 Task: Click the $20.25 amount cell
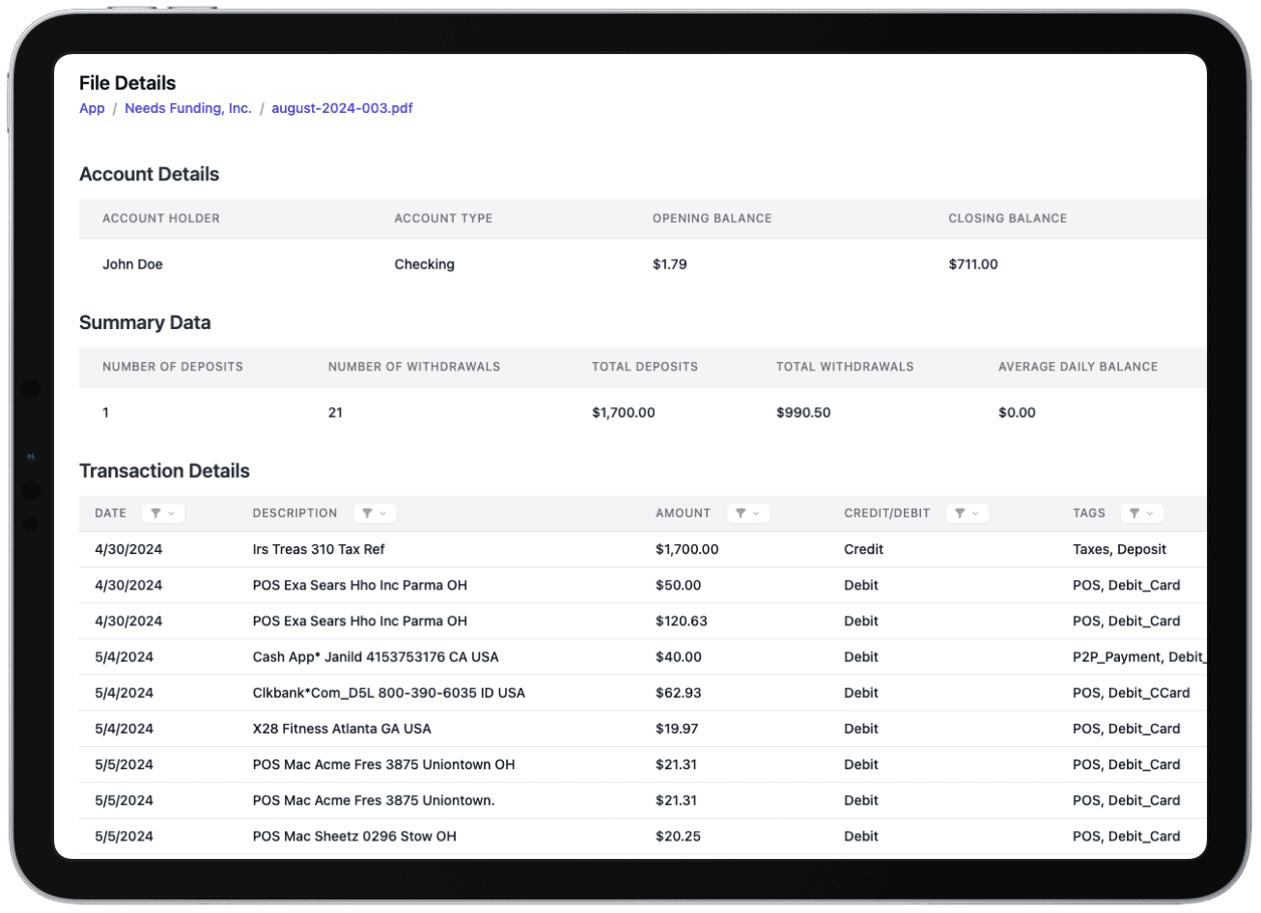point(678,836)
